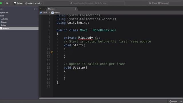The height and width of the screenshot is (103, 183).
Task: Click the underlined Rigibody type name
Action: pos(85,38)
